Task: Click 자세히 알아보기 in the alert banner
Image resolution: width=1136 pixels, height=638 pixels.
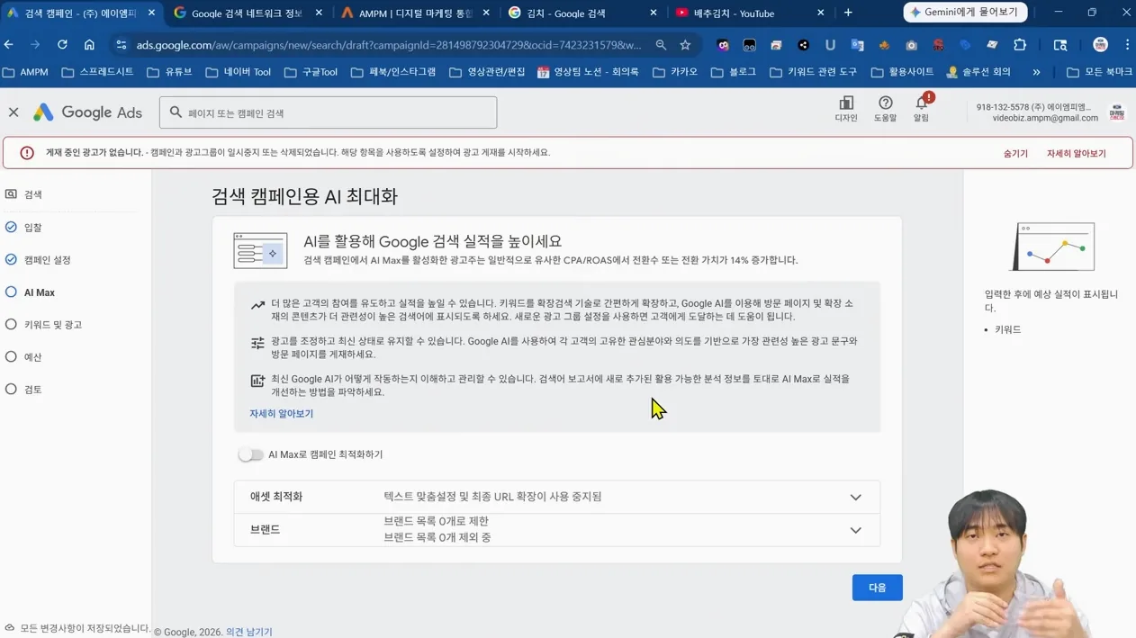Action: (1076, 154)
